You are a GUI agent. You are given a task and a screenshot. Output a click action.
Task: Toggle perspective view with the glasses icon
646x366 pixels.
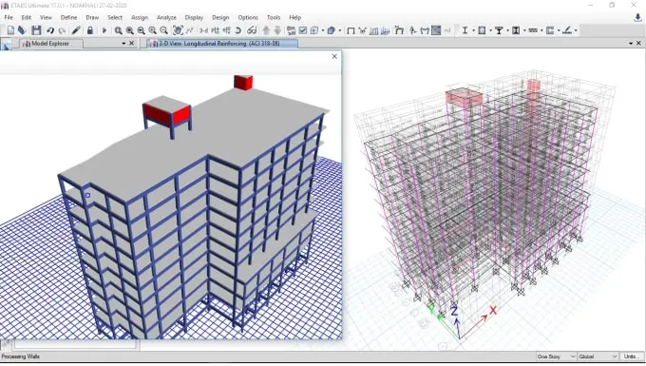point(252,30)
